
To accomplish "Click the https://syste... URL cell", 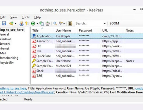I will (x=112, y=76).
